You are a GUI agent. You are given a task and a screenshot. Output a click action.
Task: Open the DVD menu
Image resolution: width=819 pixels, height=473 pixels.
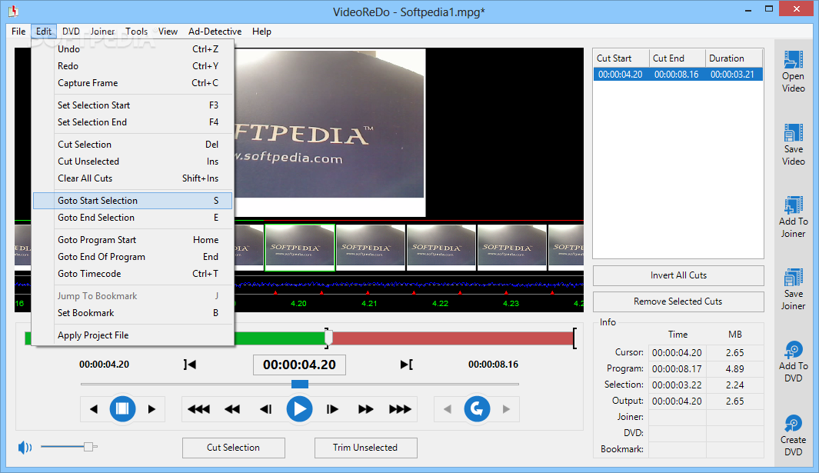pos(71,32)
